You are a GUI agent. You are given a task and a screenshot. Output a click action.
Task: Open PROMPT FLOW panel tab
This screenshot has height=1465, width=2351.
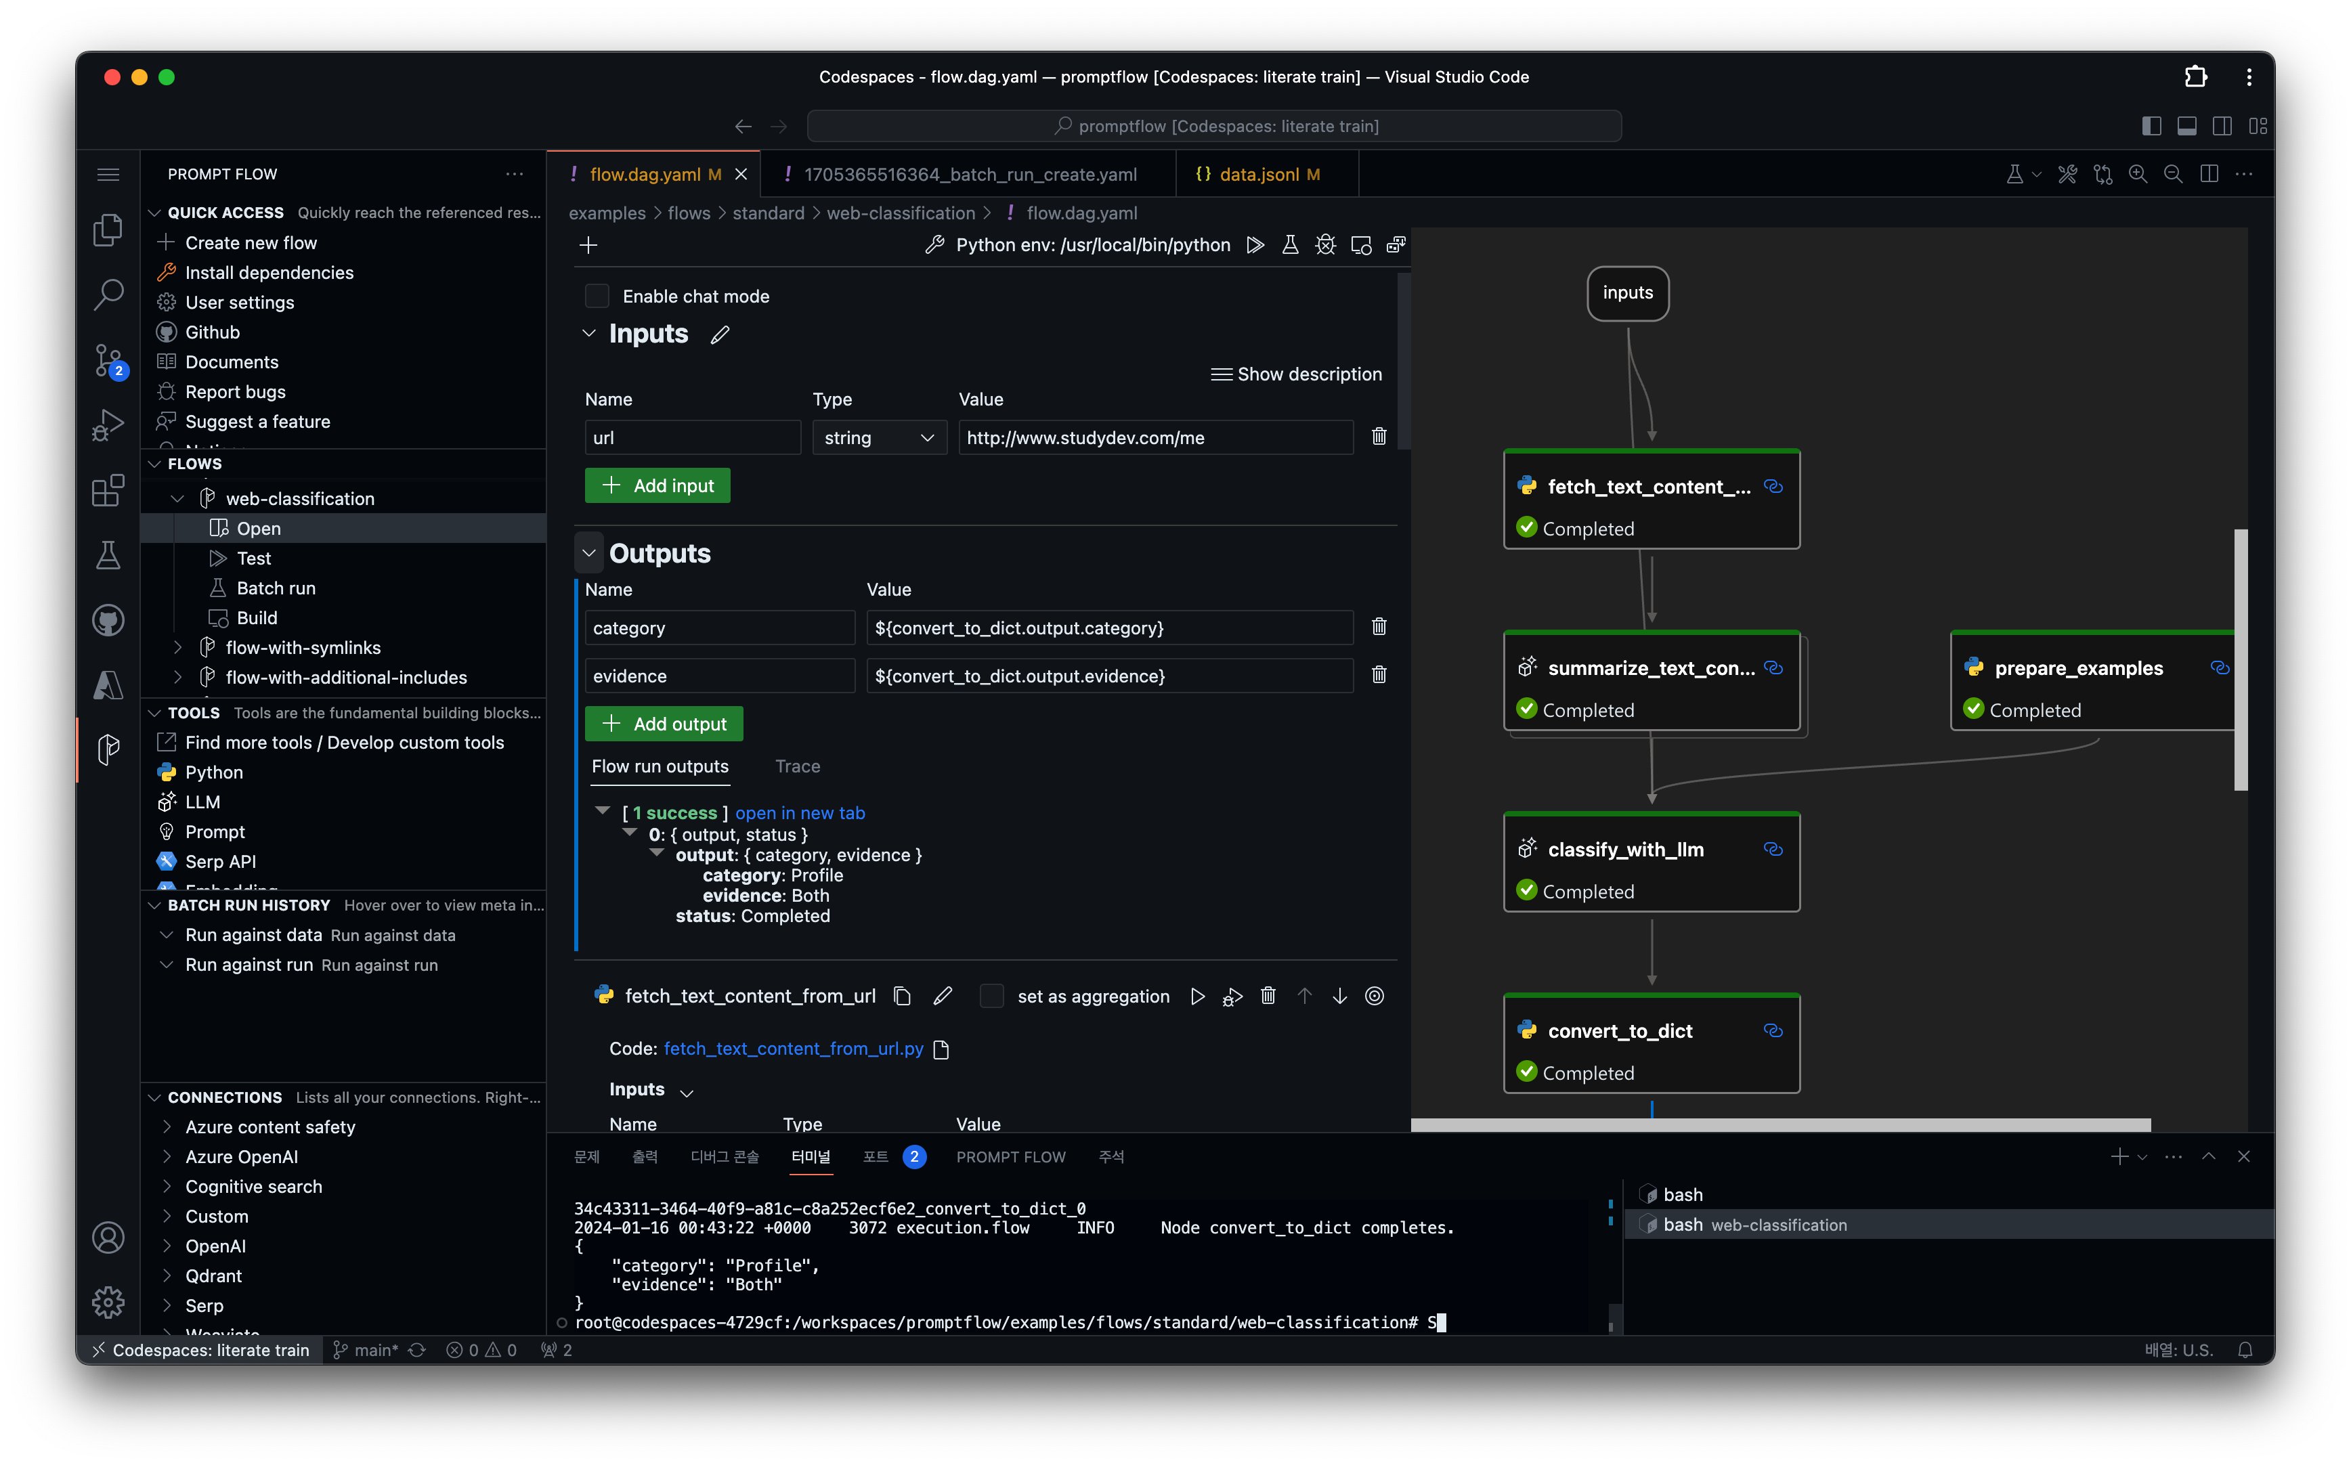click(1010, 1157)
